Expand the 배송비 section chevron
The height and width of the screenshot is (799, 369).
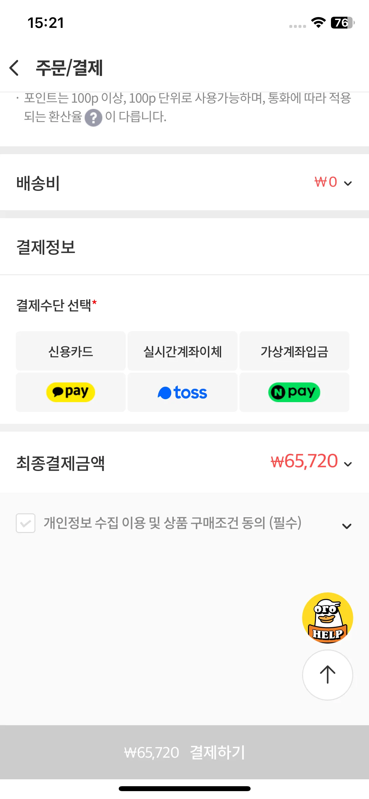(x=348, y=183)
